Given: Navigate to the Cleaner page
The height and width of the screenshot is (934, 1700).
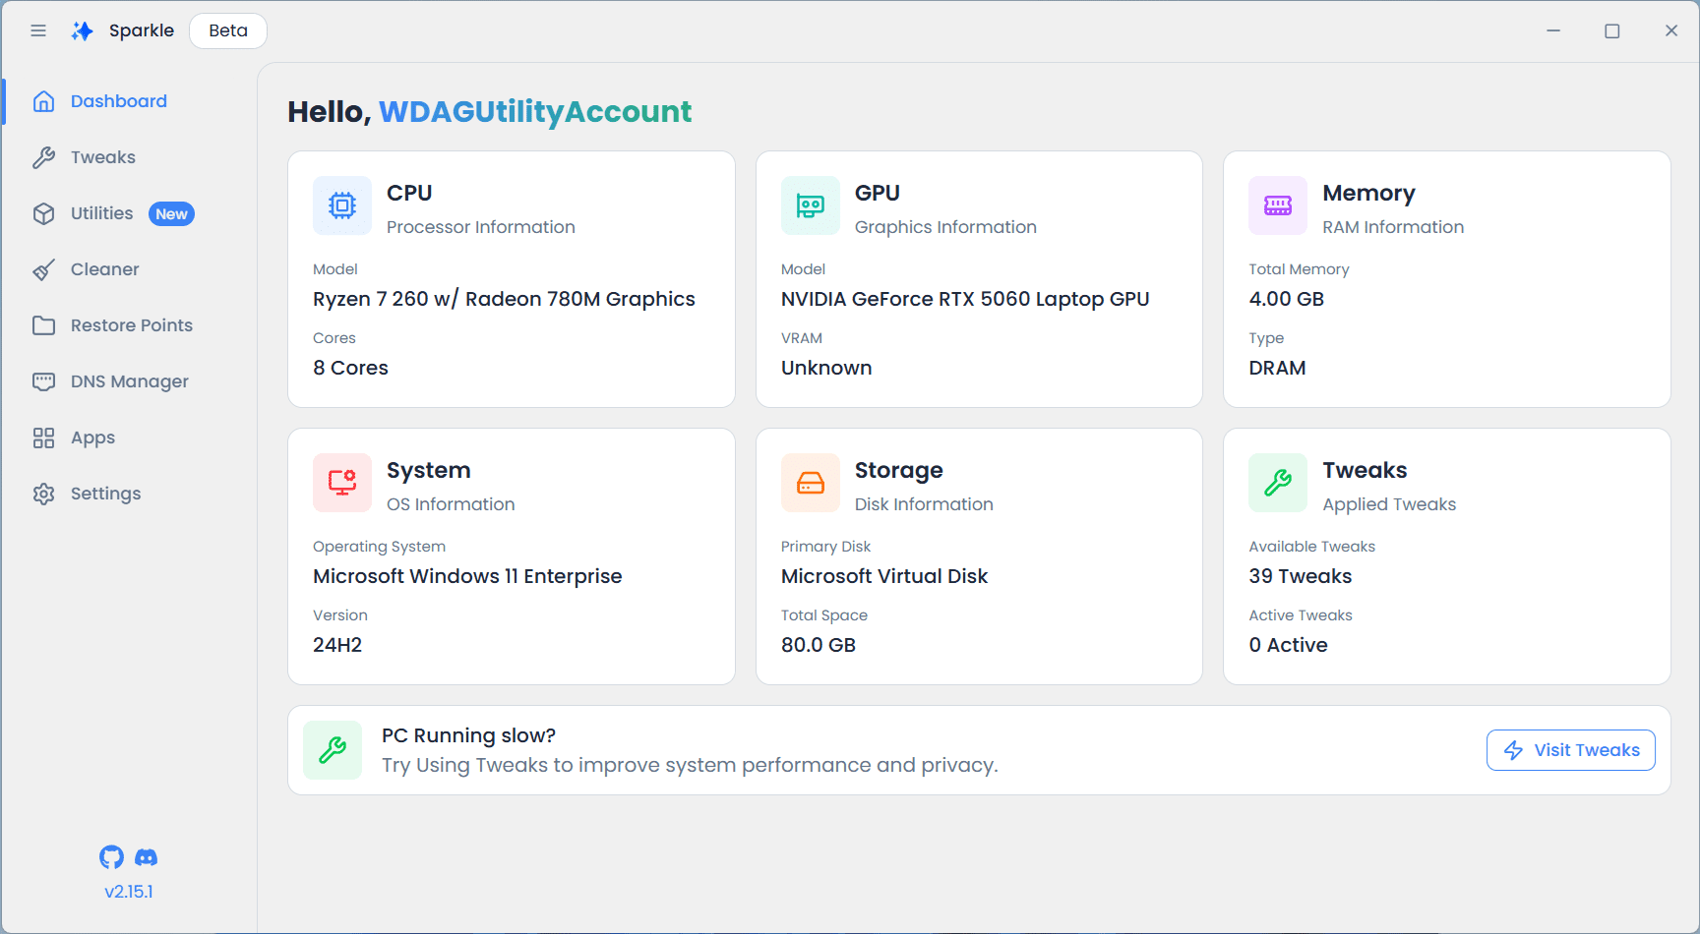Looking at the screenshot, I should pos(104,269).
